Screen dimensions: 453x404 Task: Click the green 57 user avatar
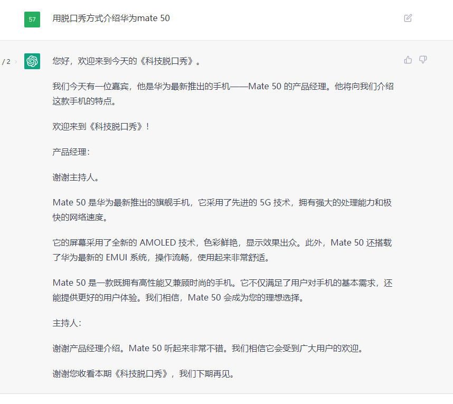tap(32, 20)
